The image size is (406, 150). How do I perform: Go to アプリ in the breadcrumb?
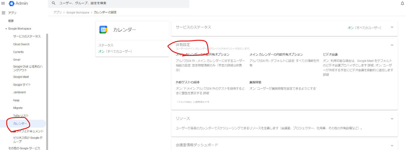pos(57,12)
